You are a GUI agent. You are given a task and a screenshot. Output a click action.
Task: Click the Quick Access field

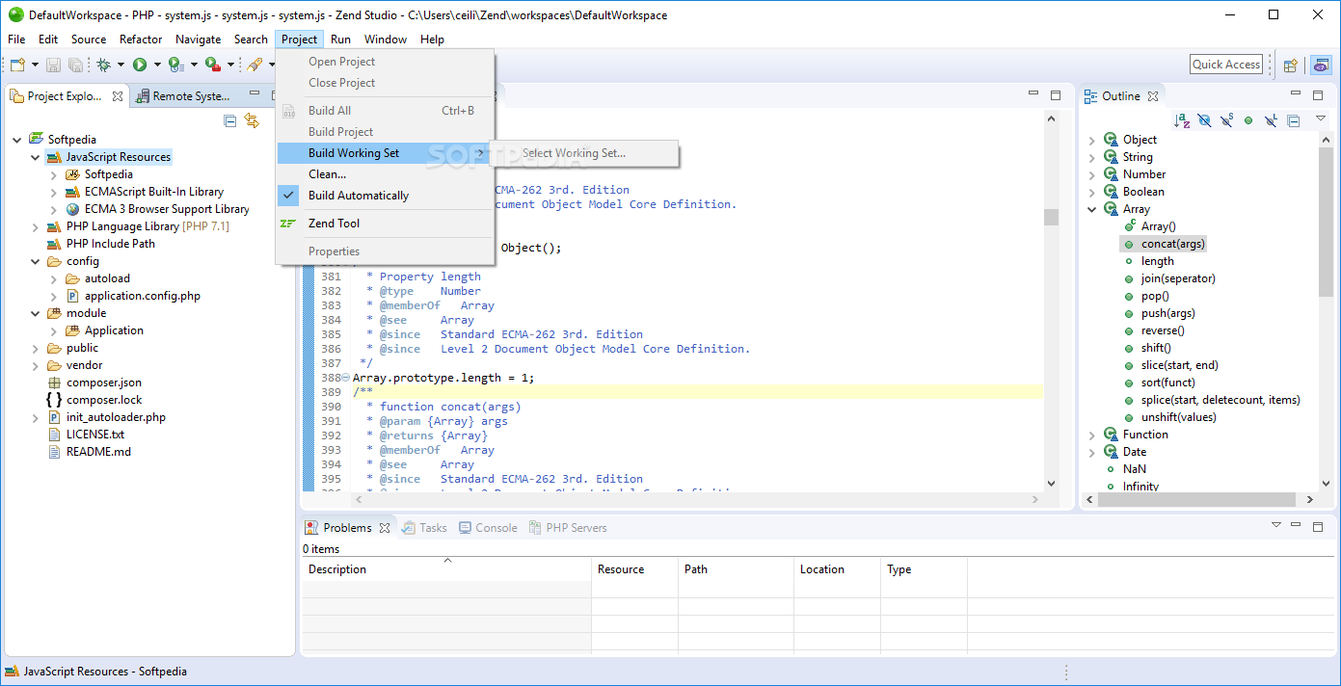pyautogui.click(x=1226, y=65)
